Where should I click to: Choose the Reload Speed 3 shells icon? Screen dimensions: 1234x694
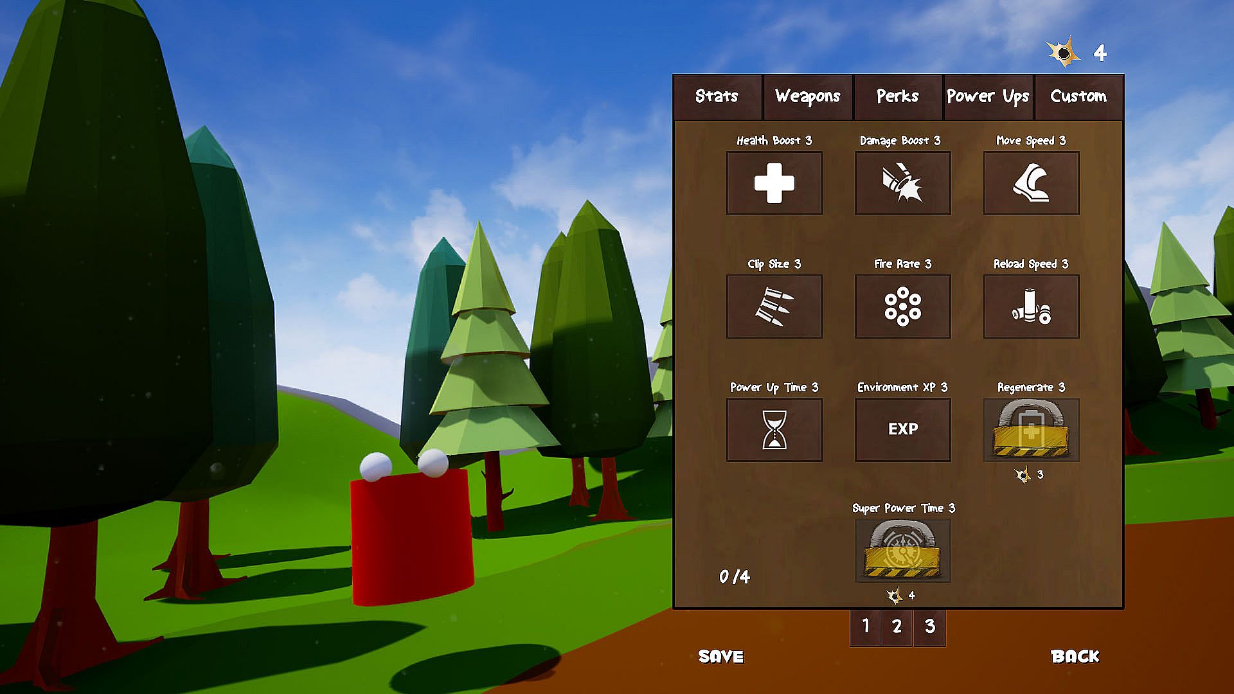click(1031, 307)
